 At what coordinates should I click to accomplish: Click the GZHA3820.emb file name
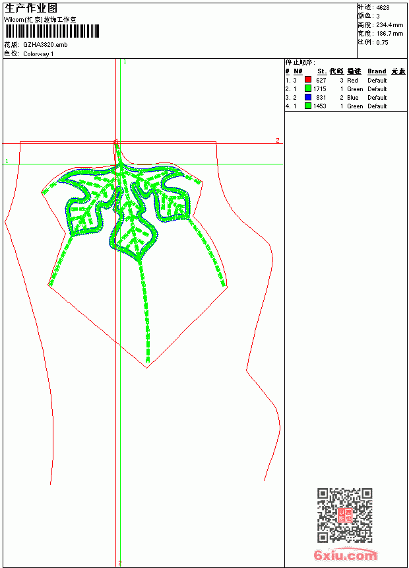click(46, 45)
